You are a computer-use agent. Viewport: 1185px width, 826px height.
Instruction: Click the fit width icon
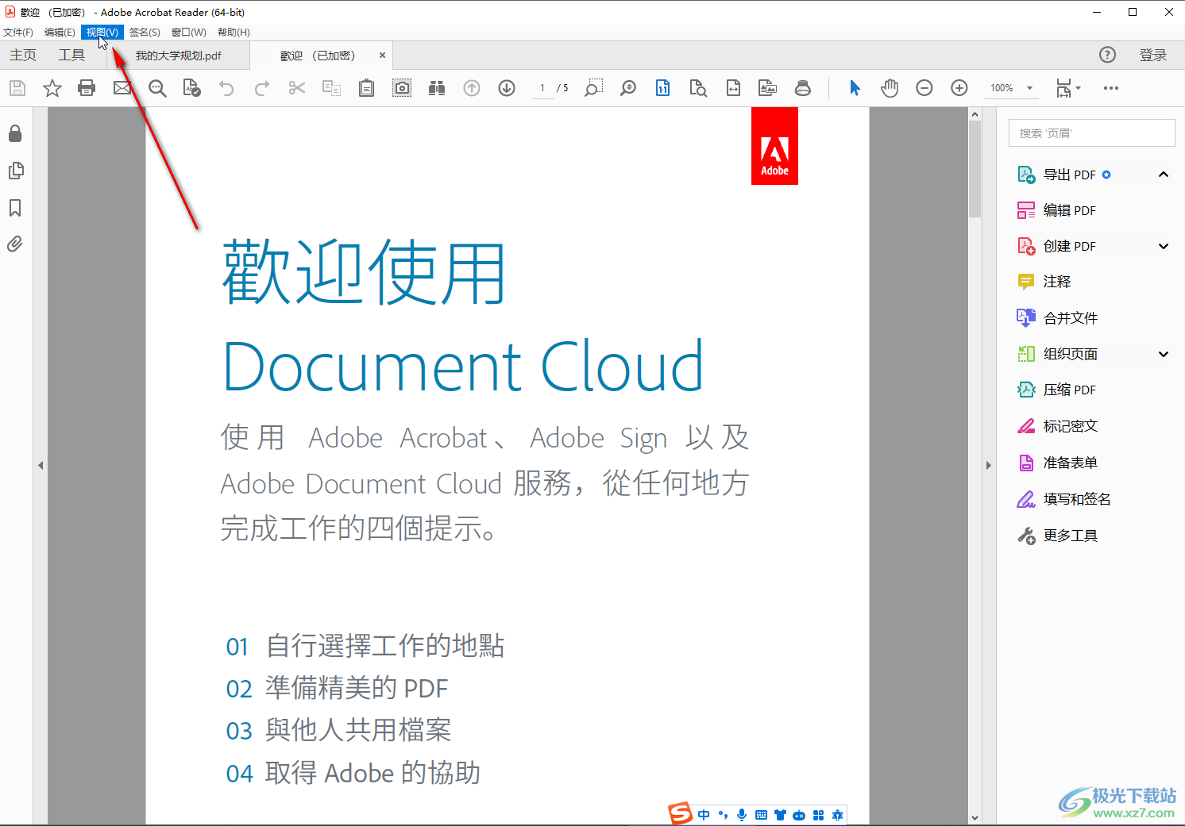point(733,88)
